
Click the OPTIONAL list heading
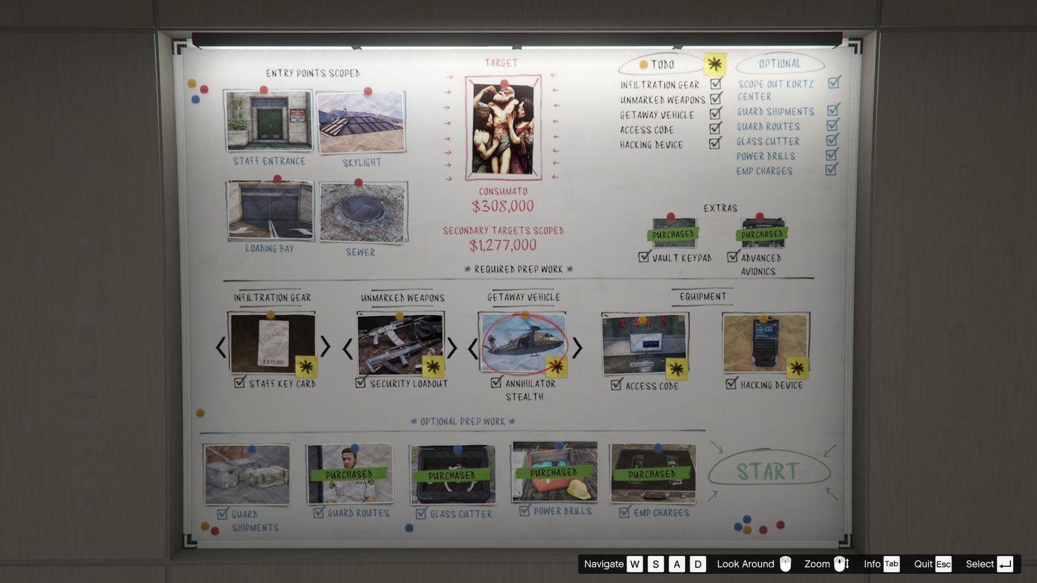780,63
